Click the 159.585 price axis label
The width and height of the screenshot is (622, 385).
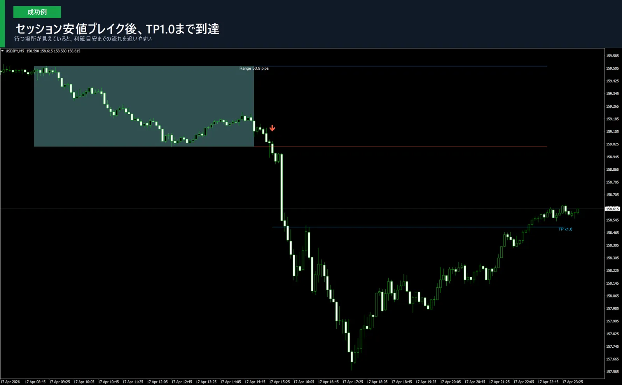612,56
